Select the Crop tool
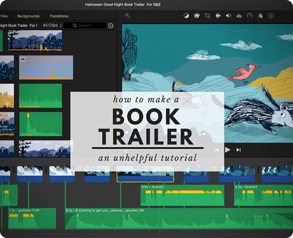The width and height of the screenshot is (293, 238). 207,16
